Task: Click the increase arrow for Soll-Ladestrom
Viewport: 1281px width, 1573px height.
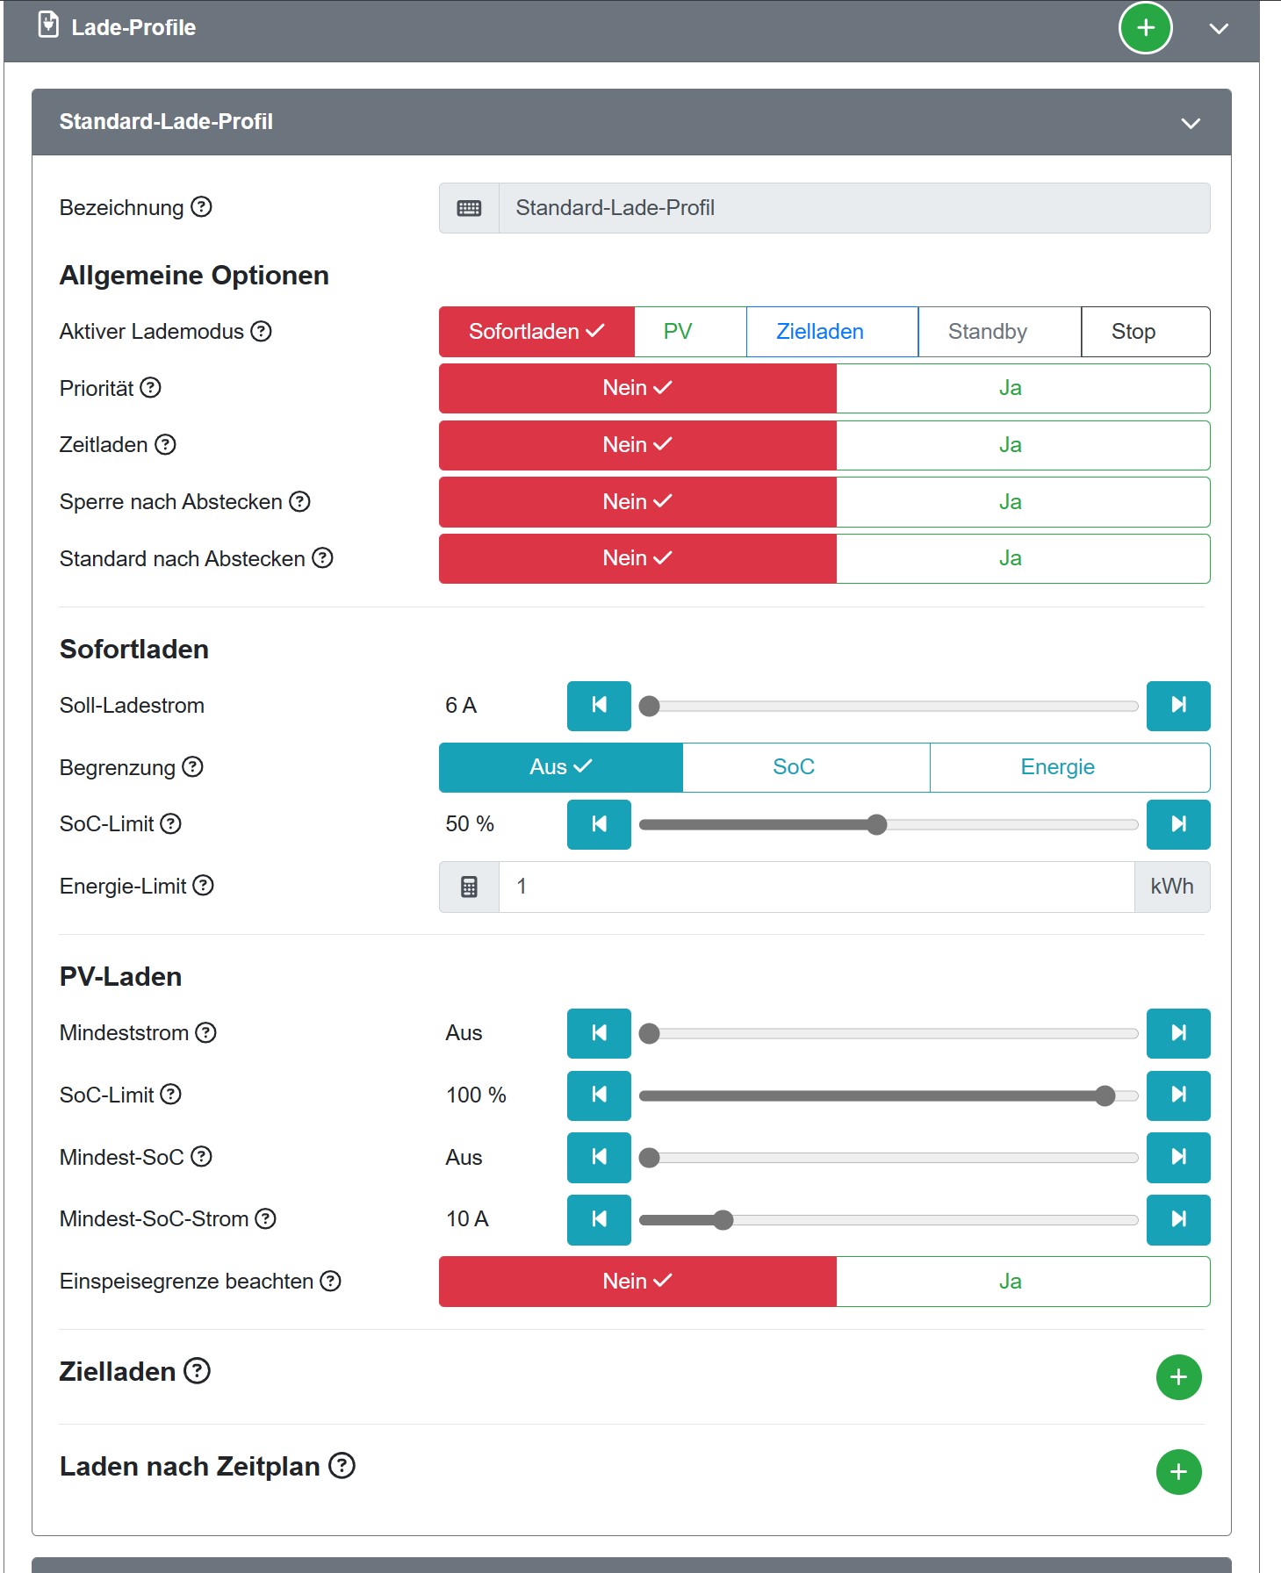Action: 1177,706
